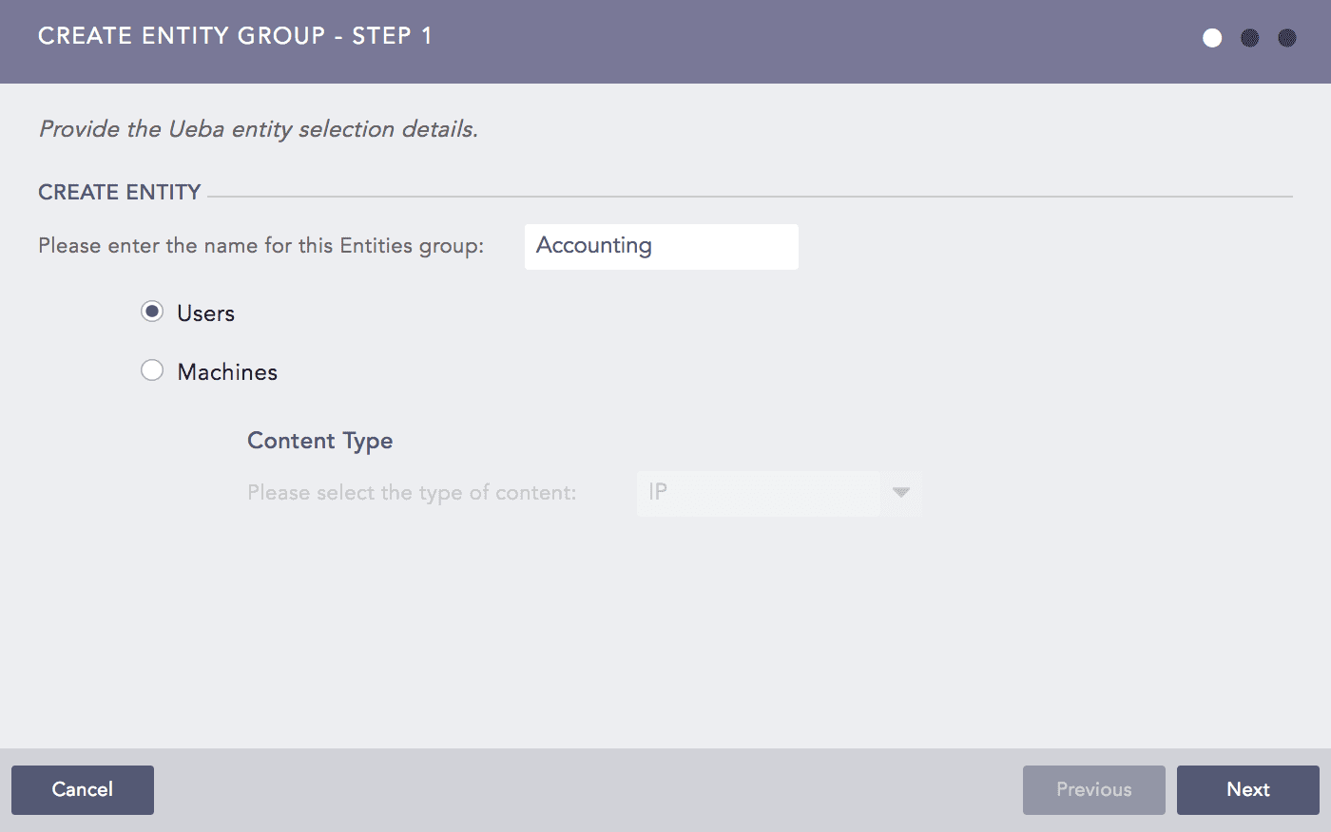1331x832 pixels.
Task: Click the Accounting name input field
Action: pyautogui.click(x=661, y=246)
